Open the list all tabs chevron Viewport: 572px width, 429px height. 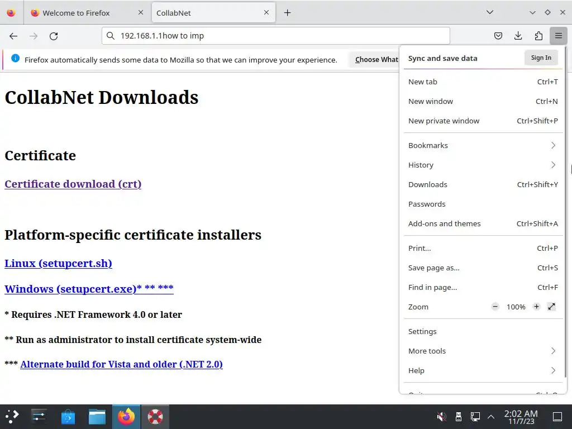[489, 12]
